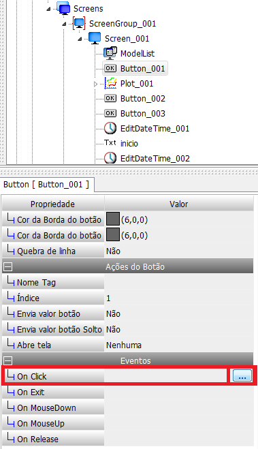This screenshot has width=258, height=449.
Task: Click the OK icon beside Button_001
Action: (x=110, y=68)
